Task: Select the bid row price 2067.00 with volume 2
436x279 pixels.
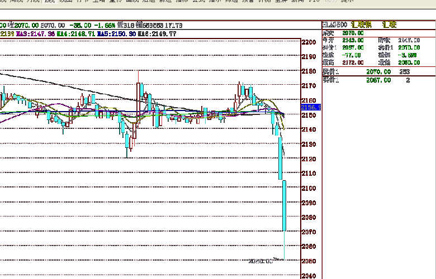Action: (378, 80)
